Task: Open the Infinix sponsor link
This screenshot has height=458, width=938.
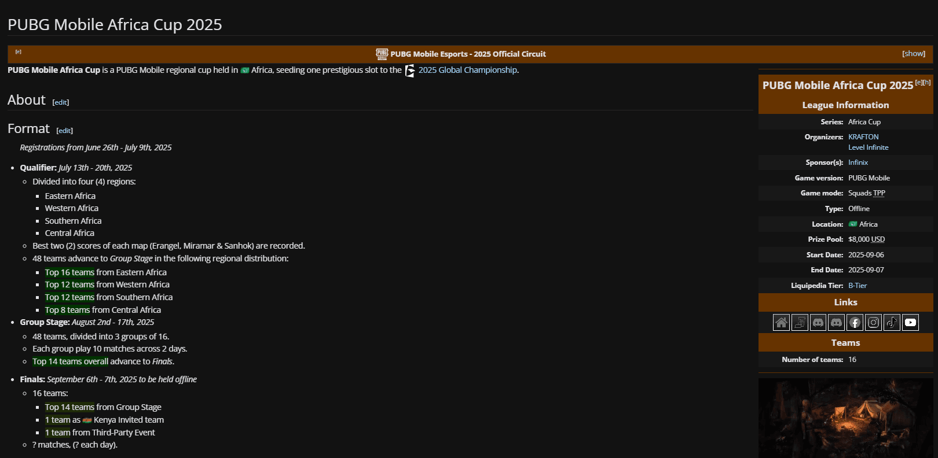Action: point(858,162)
